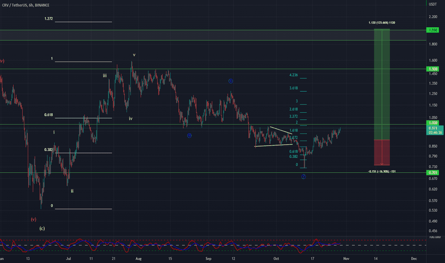Image resolution: width=445 pixels, height=263 pixels.
Task: Click the teal 2.618 extension label
Action: (294, 109)
